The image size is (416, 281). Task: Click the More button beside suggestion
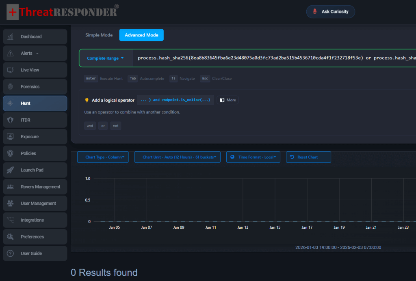[x=228, y=100]
